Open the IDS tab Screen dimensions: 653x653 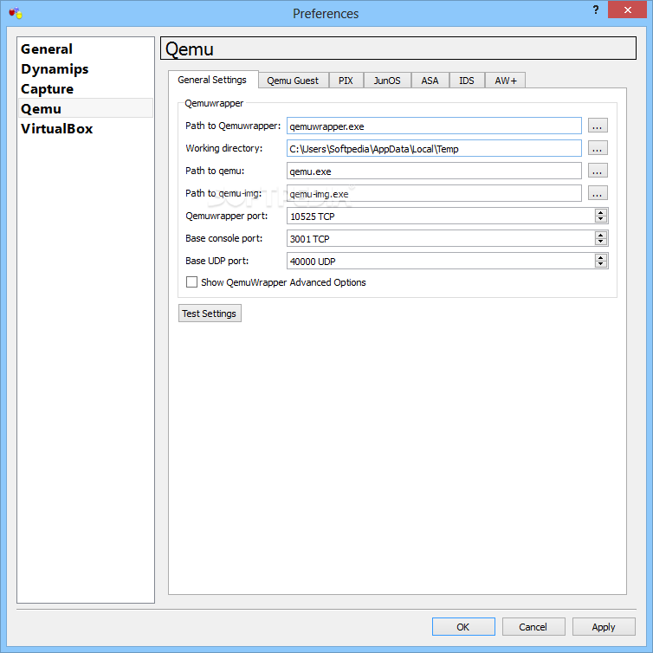click(467, 81)
